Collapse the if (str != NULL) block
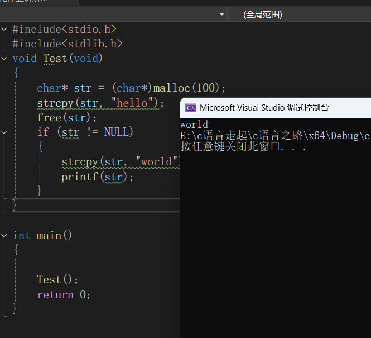Screen dimensions: 371x338 point(4,132)
